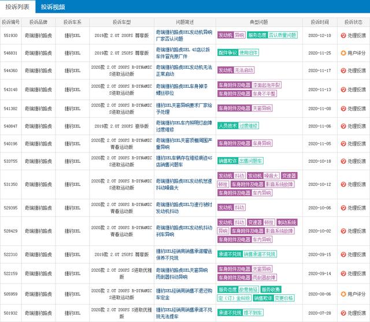Open the 销售承诺赠送保养不兑现 complaint link
The image size is (370, 322).
(184, 254)
